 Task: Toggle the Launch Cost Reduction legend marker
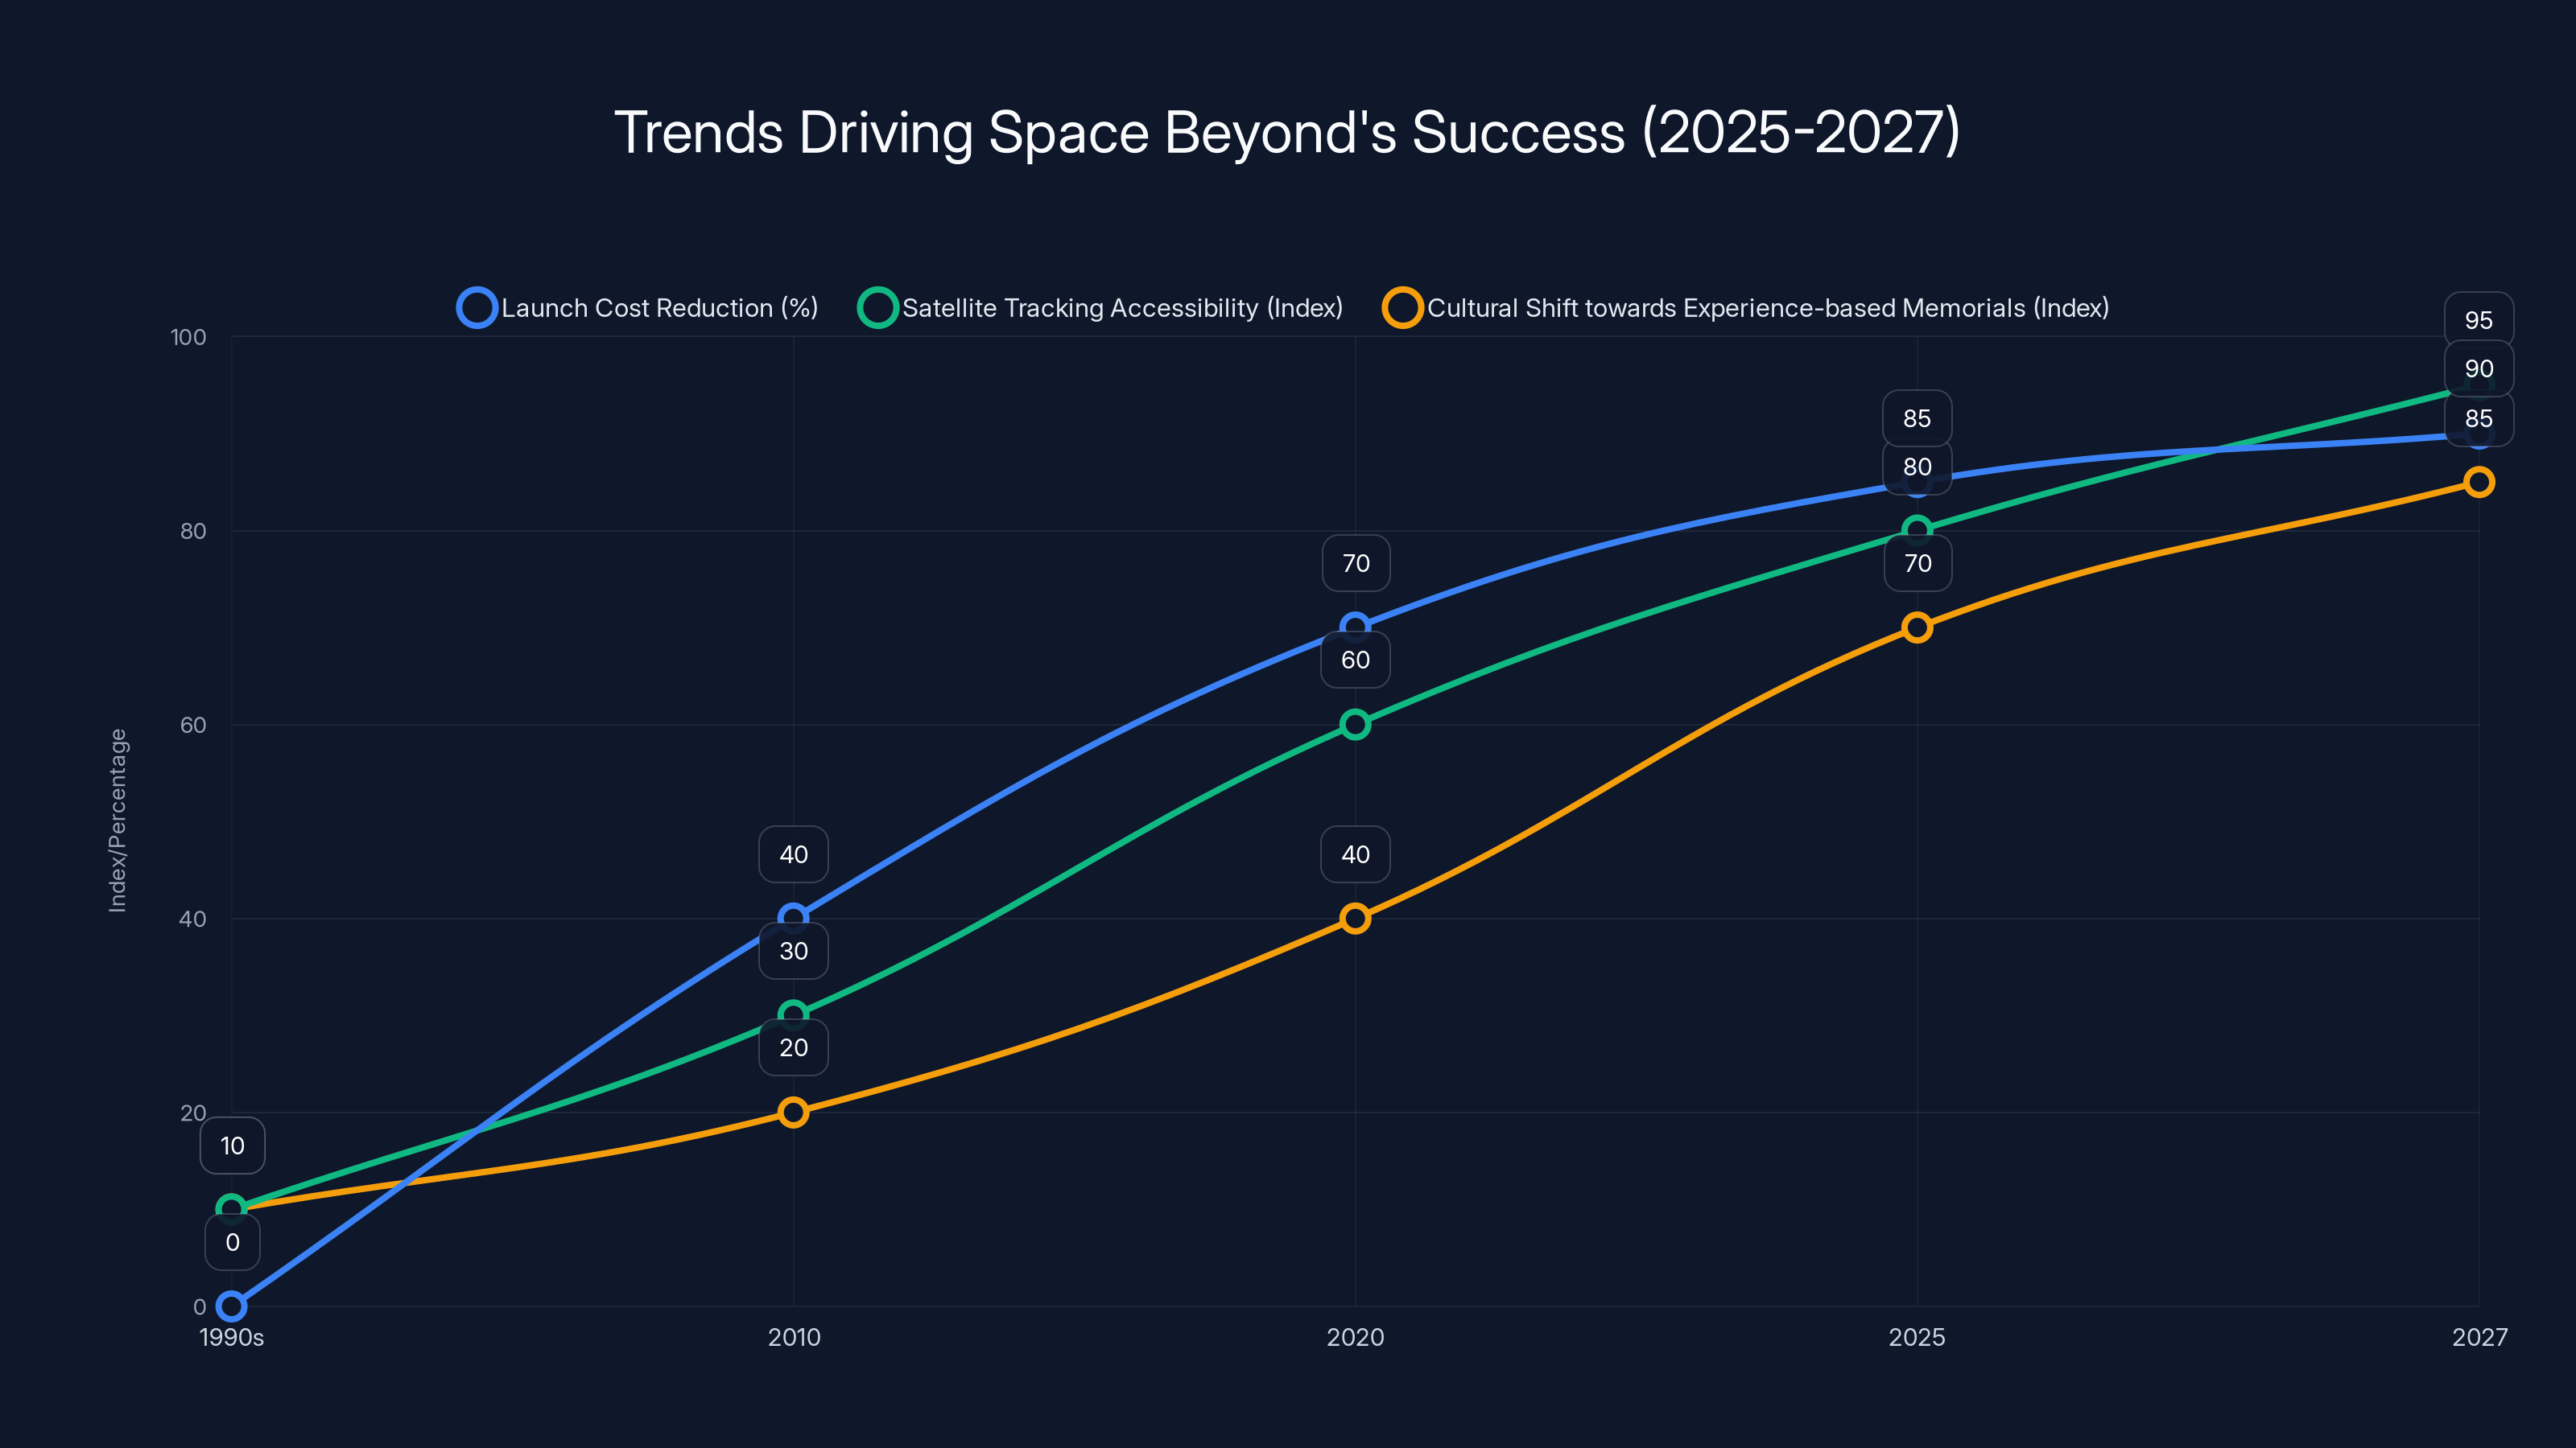tap(477, 308)
